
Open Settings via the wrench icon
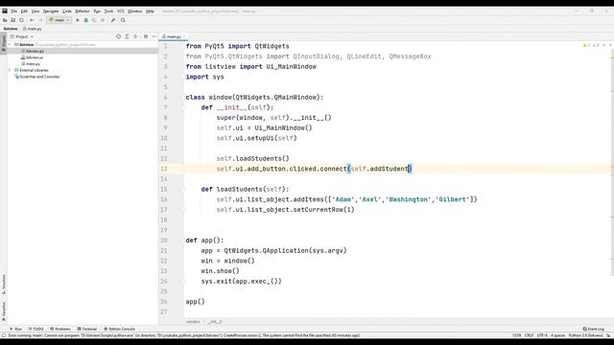point(113,20)
